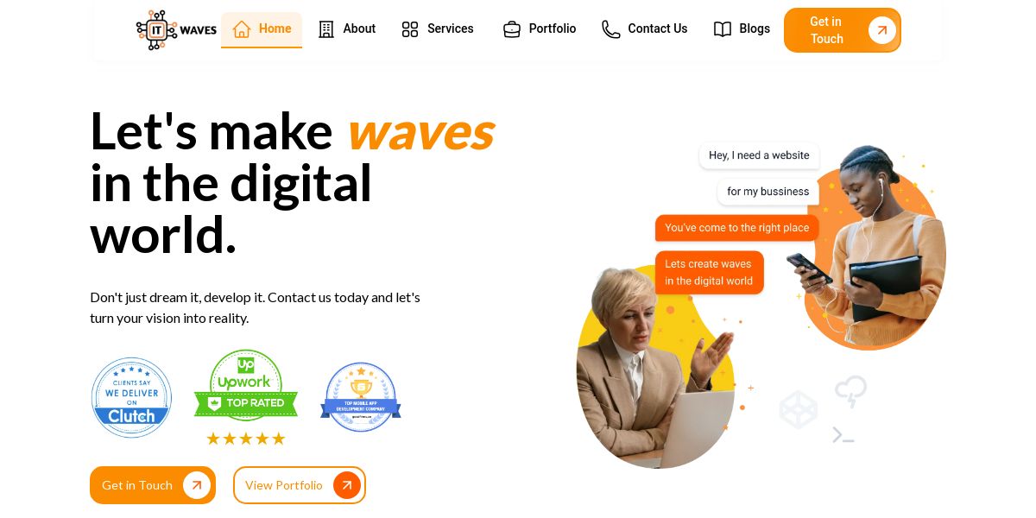Click the Top Mobile App Development Company badge
Viewport: 1036px width, 518px height.
pyautogui.click(x=361, y=397)
